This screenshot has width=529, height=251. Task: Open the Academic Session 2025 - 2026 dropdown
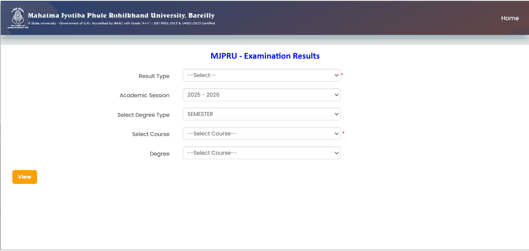coord(262,95)
